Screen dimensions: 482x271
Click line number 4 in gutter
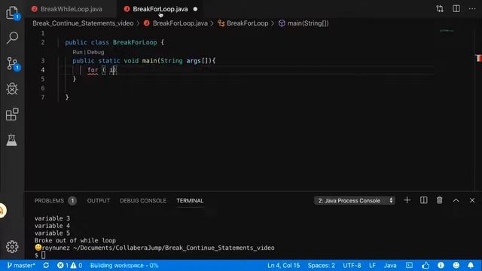click(43, 70)
